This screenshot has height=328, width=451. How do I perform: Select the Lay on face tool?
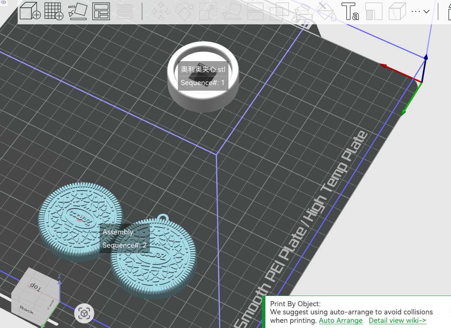pos(232,11)
